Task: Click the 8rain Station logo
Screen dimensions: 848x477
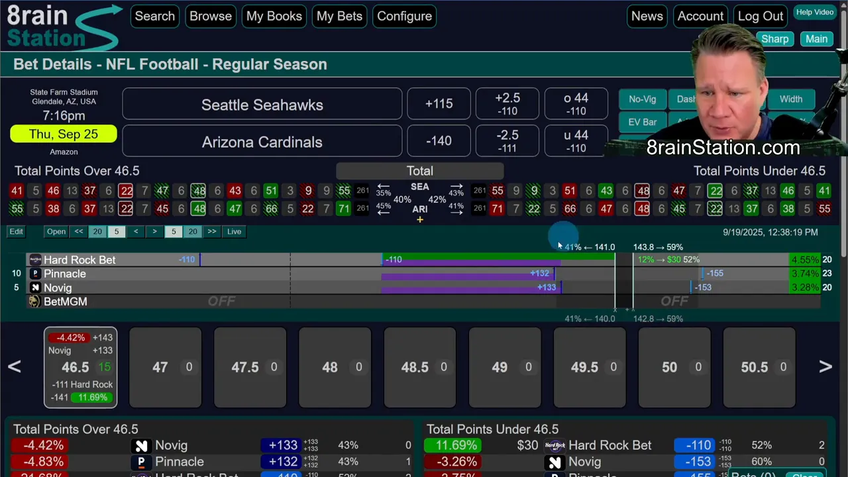Action: 64,26
